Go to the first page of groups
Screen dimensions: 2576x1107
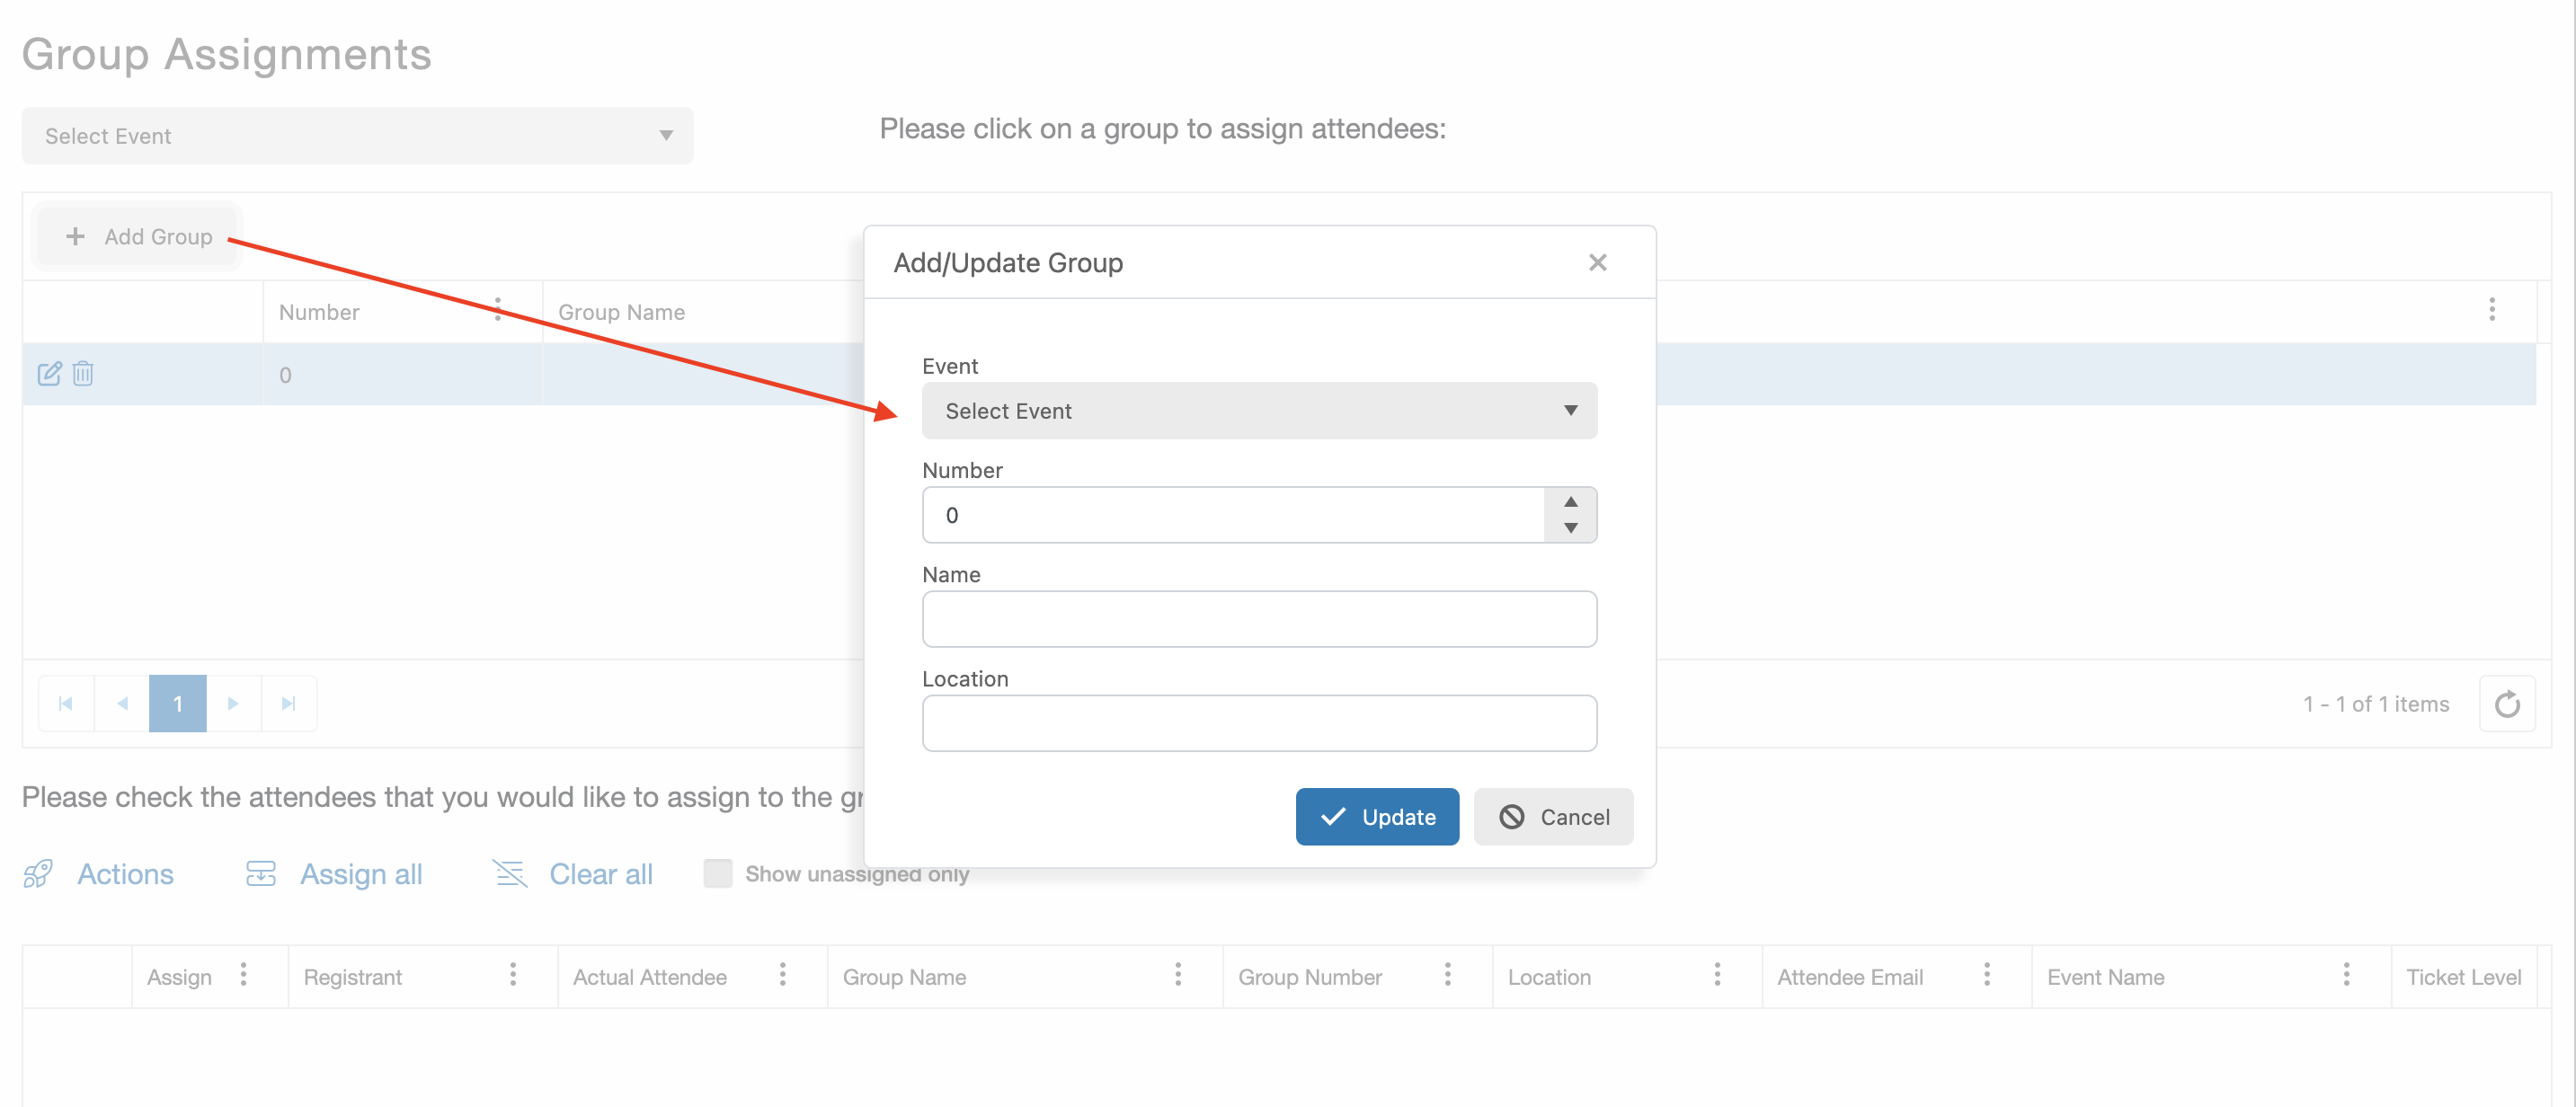tap(66, 704)
